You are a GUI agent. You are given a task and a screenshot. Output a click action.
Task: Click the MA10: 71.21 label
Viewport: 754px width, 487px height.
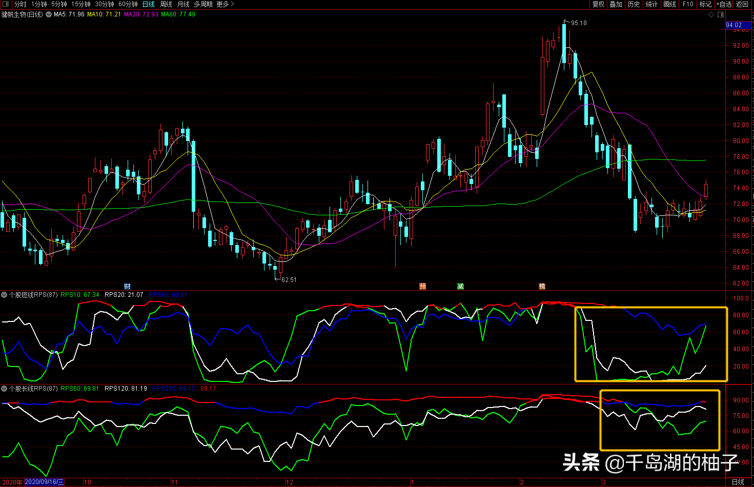click(x=104, y=14)
